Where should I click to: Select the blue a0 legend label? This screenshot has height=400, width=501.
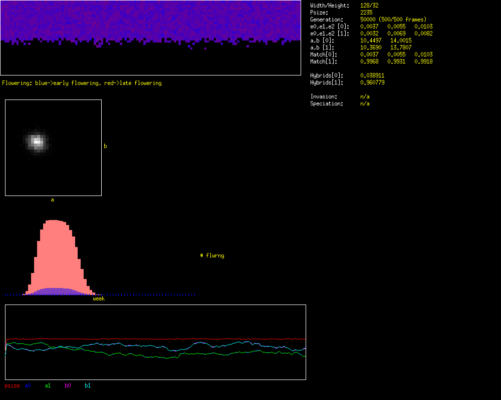tap(28, 386)
